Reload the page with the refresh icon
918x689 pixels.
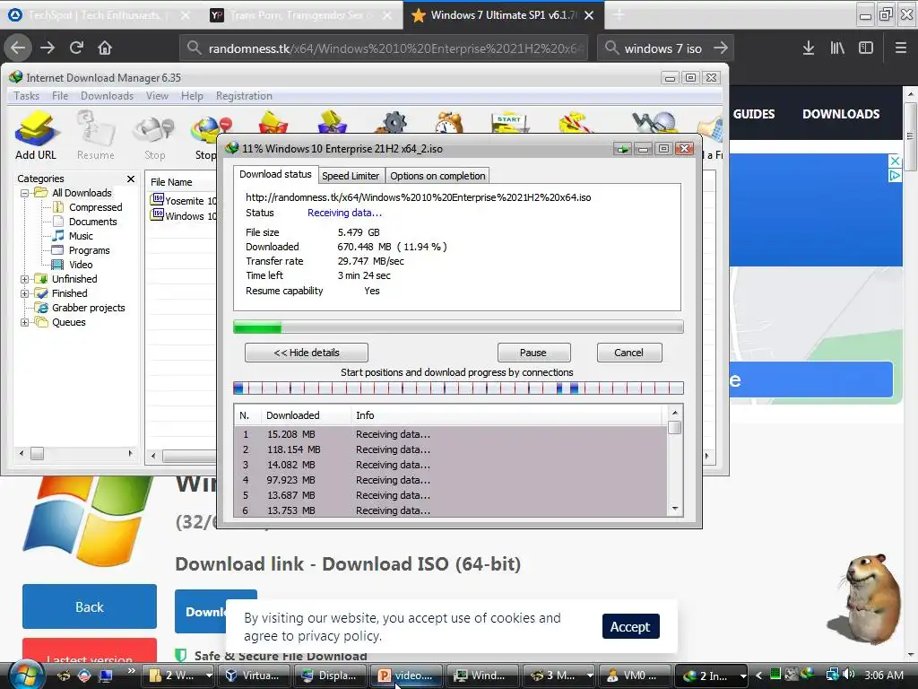click(x=76, y=48)
